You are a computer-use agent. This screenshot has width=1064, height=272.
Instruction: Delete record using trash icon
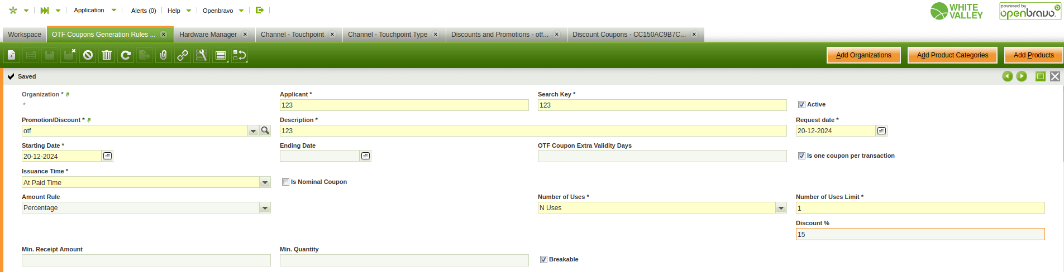[x=107, y=55]
